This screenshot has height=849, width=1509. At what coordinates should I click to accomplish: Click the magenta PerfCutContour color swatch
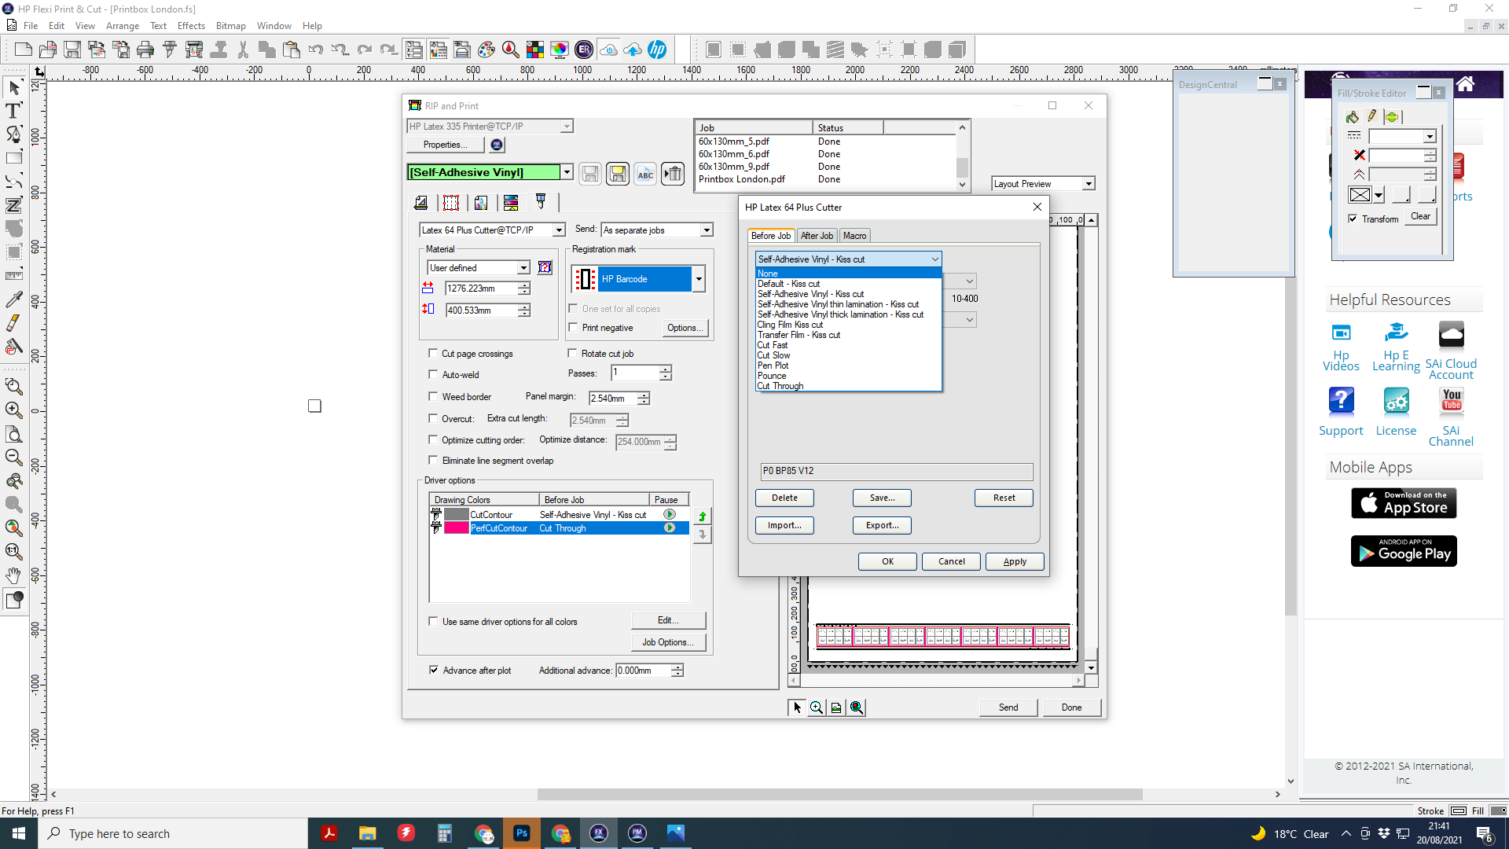click(457, 528)
